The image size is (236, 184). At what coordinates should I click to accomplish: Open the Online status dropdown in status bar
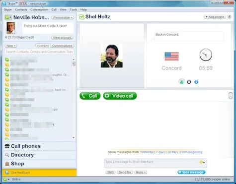(6, 180)
